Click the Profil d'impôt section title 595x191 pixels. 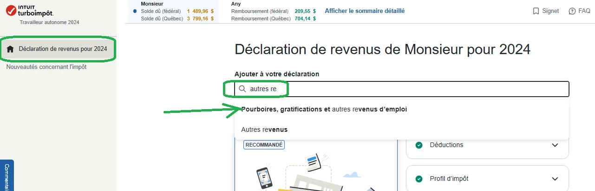point(450,179)
